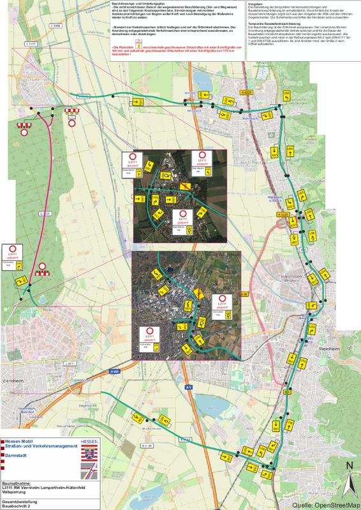Click the 'Baumaßnahme:' title block text
The height and width of the screenshot is (510, 361).
pyautogui.click(x=17, y=483)
